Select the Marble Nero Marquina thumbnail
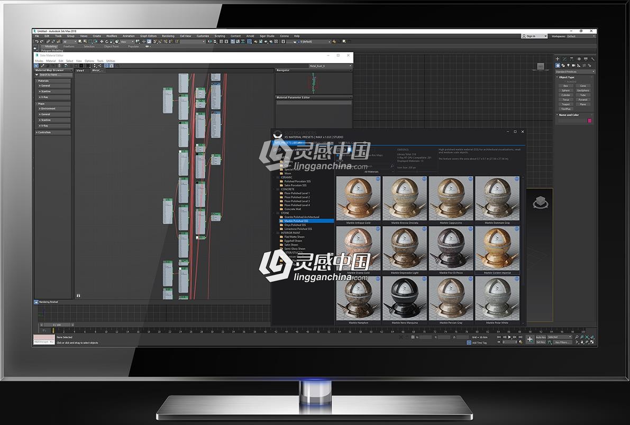This screenshot has width=630, height=425. coord(405,300)
